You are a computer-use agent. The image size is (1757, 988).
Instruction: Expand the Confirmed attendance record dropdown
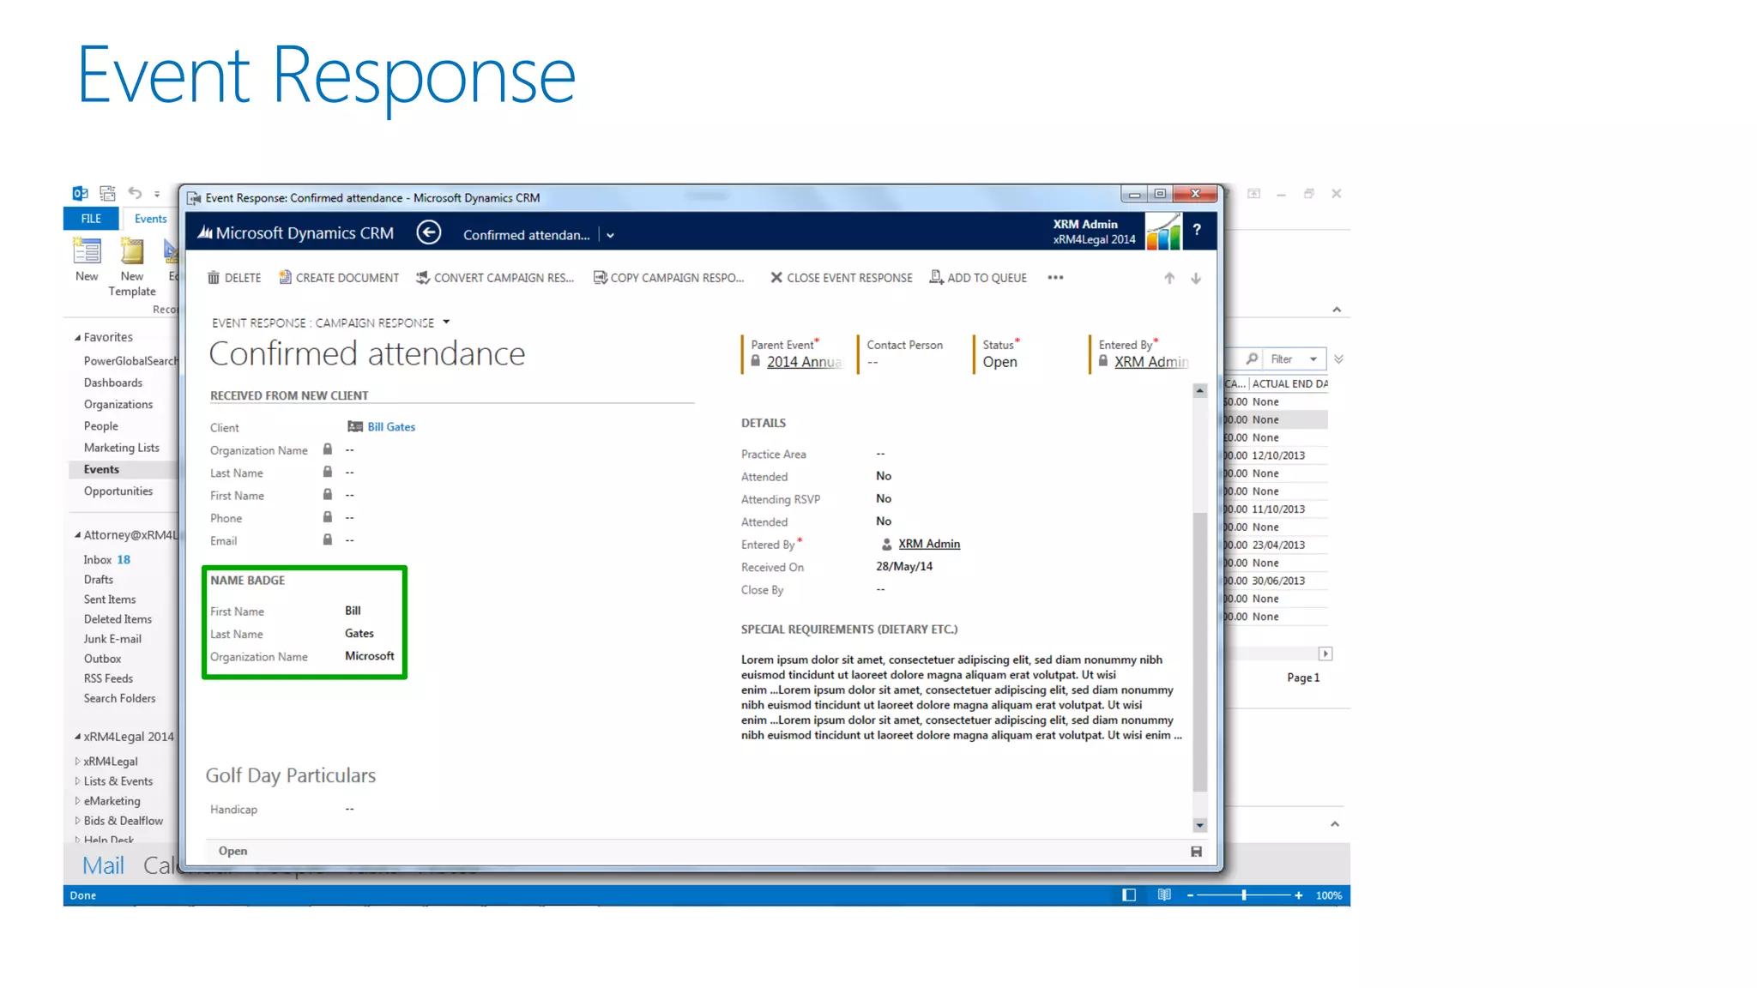coord(610,236)
